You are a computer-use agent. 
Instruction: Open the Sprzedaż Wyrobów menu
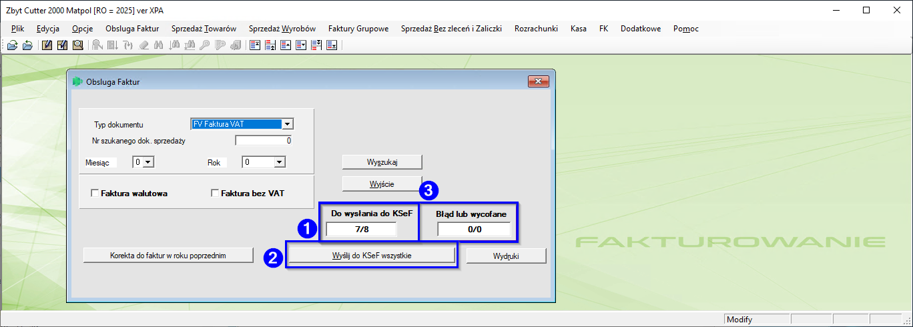pyautogui.click(x=282, y=29)
